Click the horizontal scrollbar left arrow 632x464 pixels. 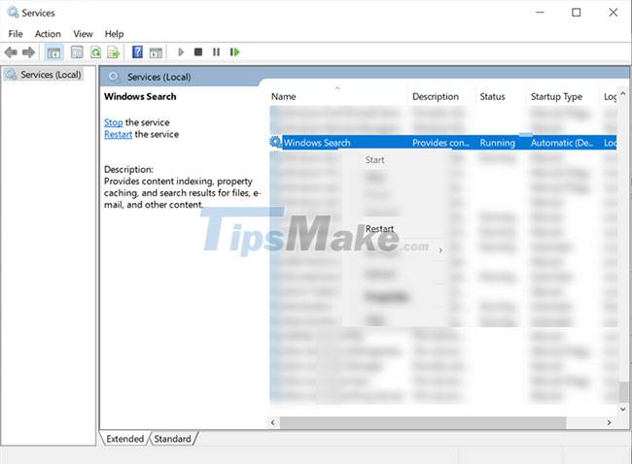coord(273,422)
